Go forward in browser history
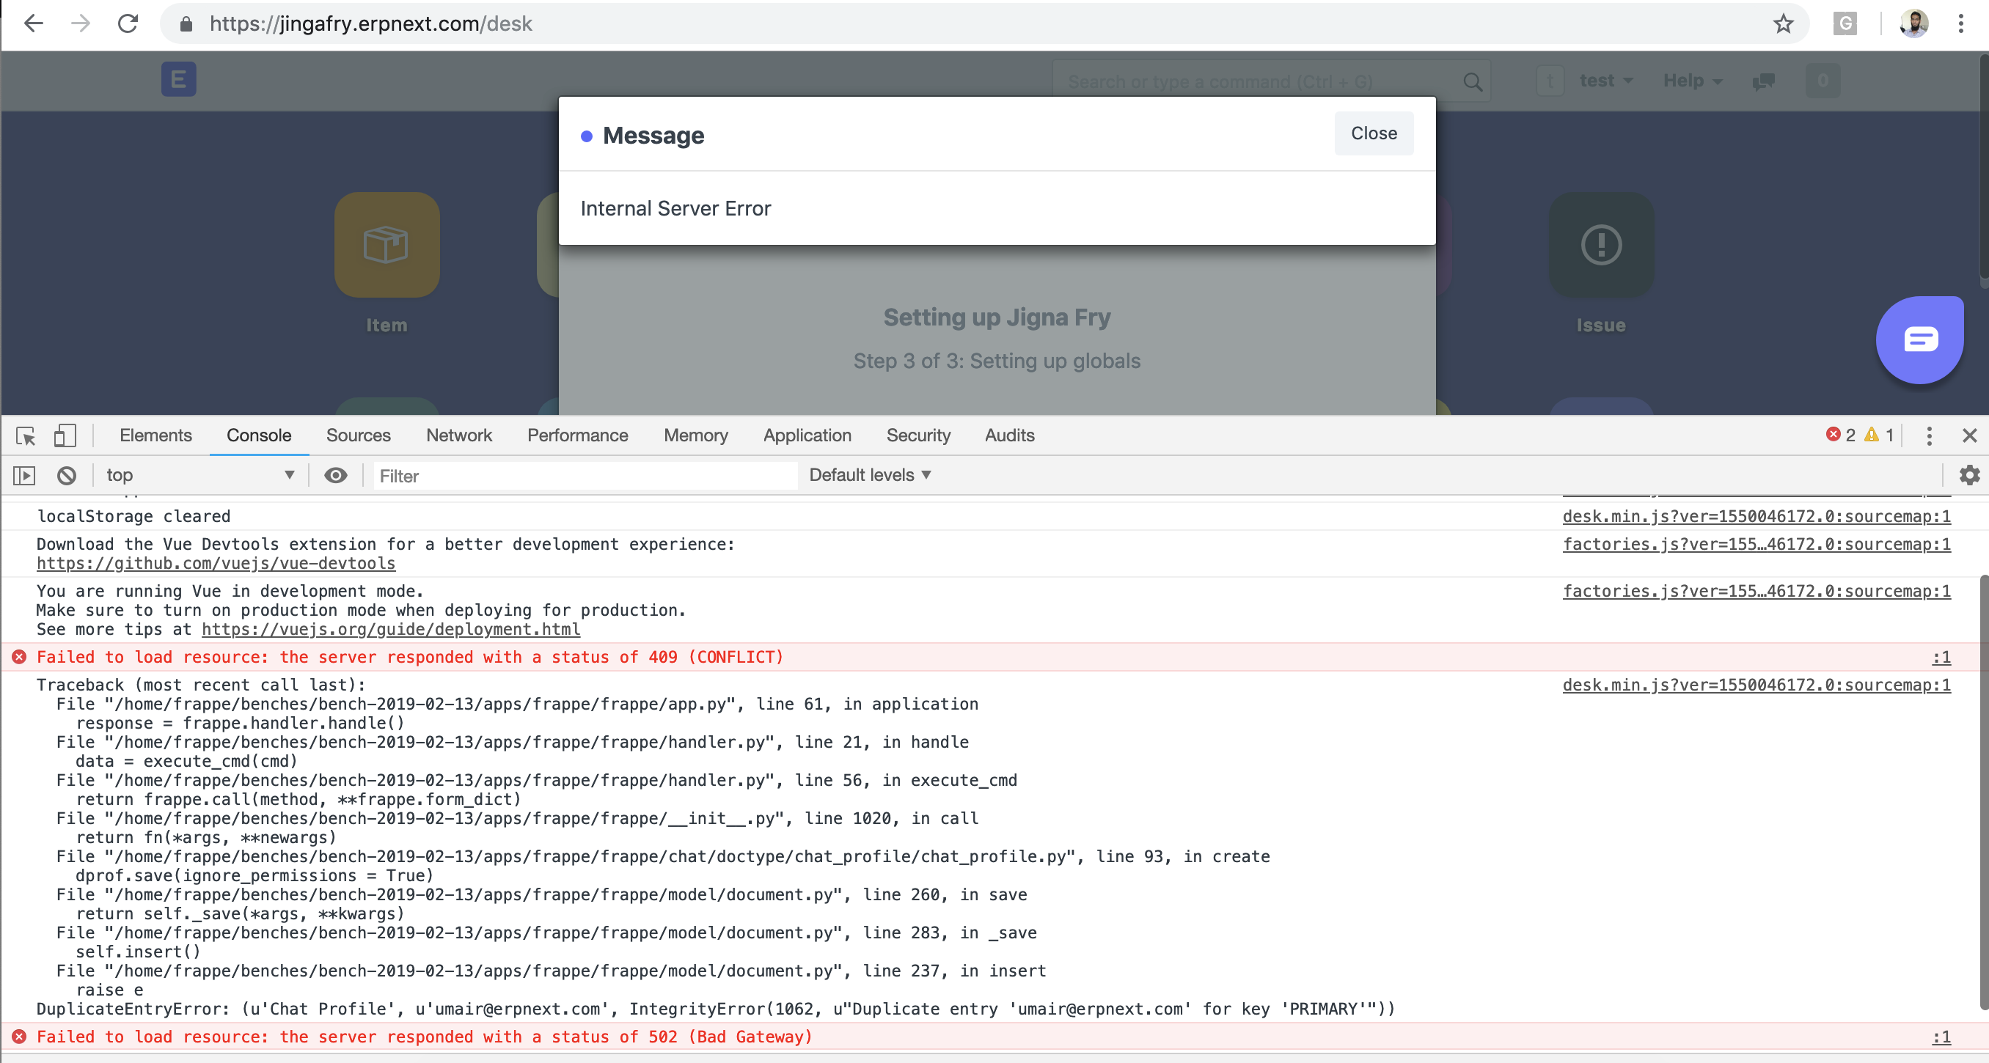Screen dimensions: 1989x1063 point(80,24)
